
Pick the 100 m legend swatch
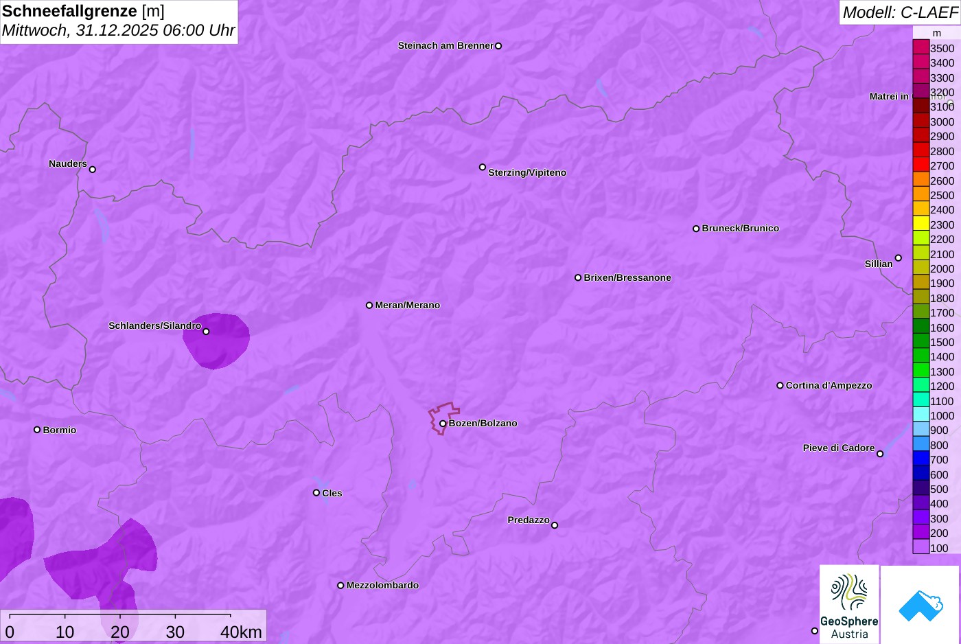click(921, 547)
